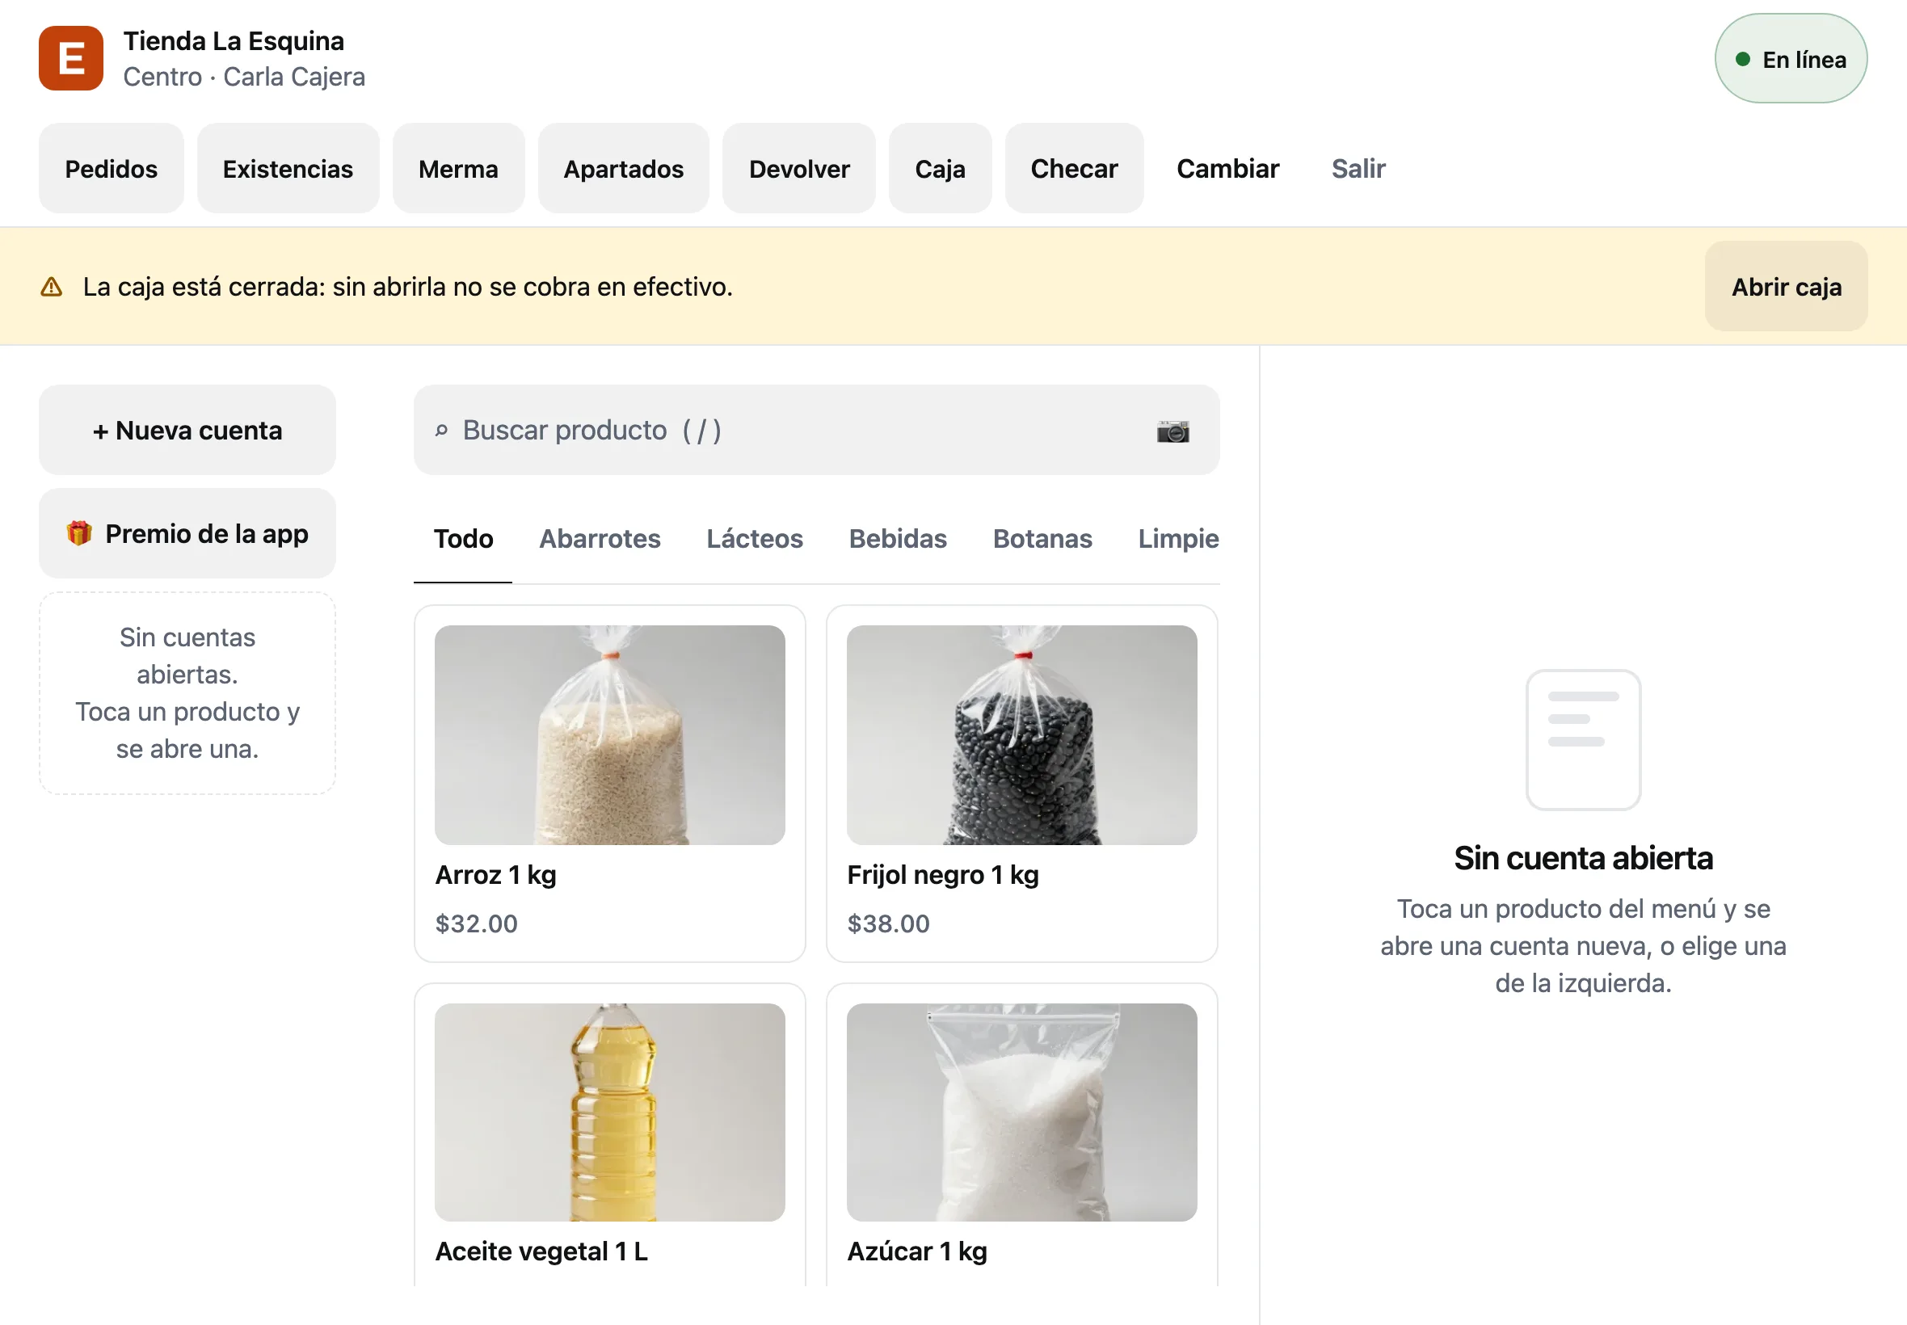Click the En línea status pill
Image resolution: width=1907 pixels, height=1325 pixels.
click(1790, 59)
